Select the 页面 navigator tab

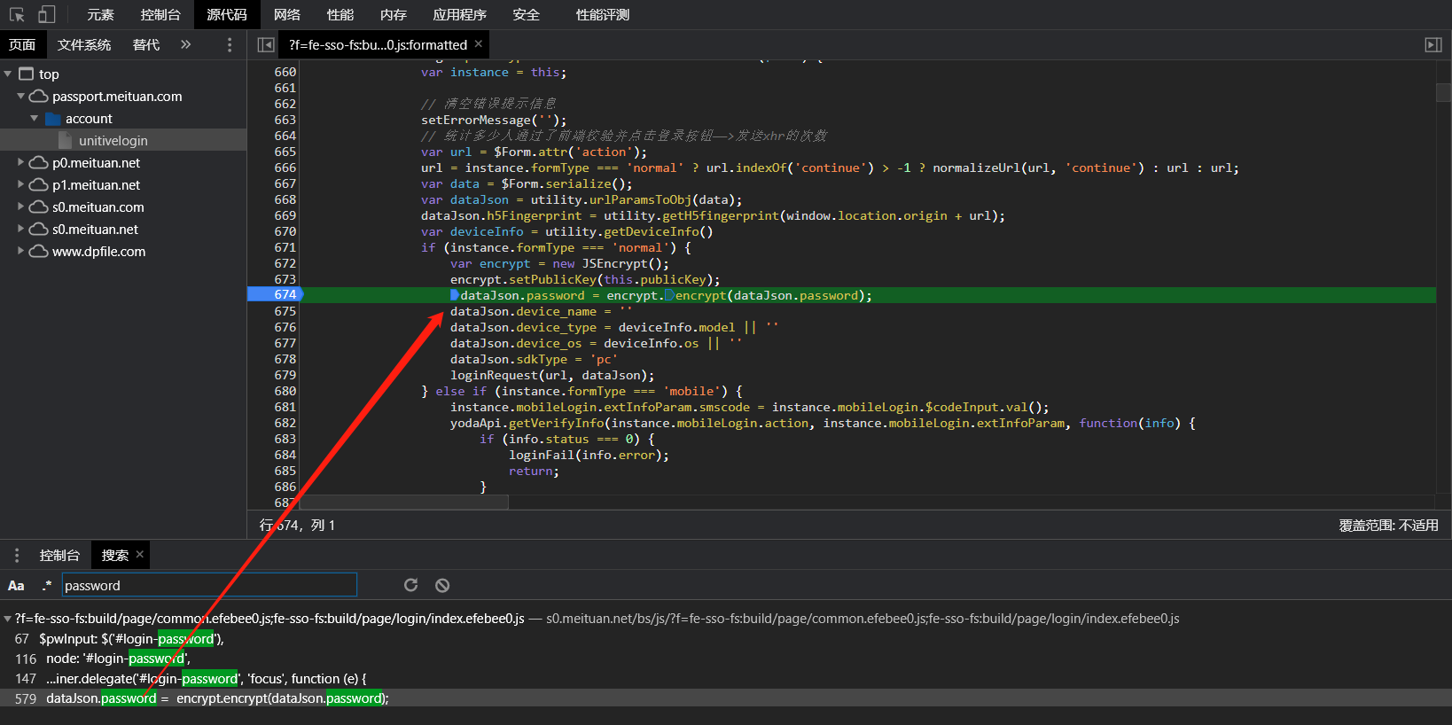(x=22, y=44)
